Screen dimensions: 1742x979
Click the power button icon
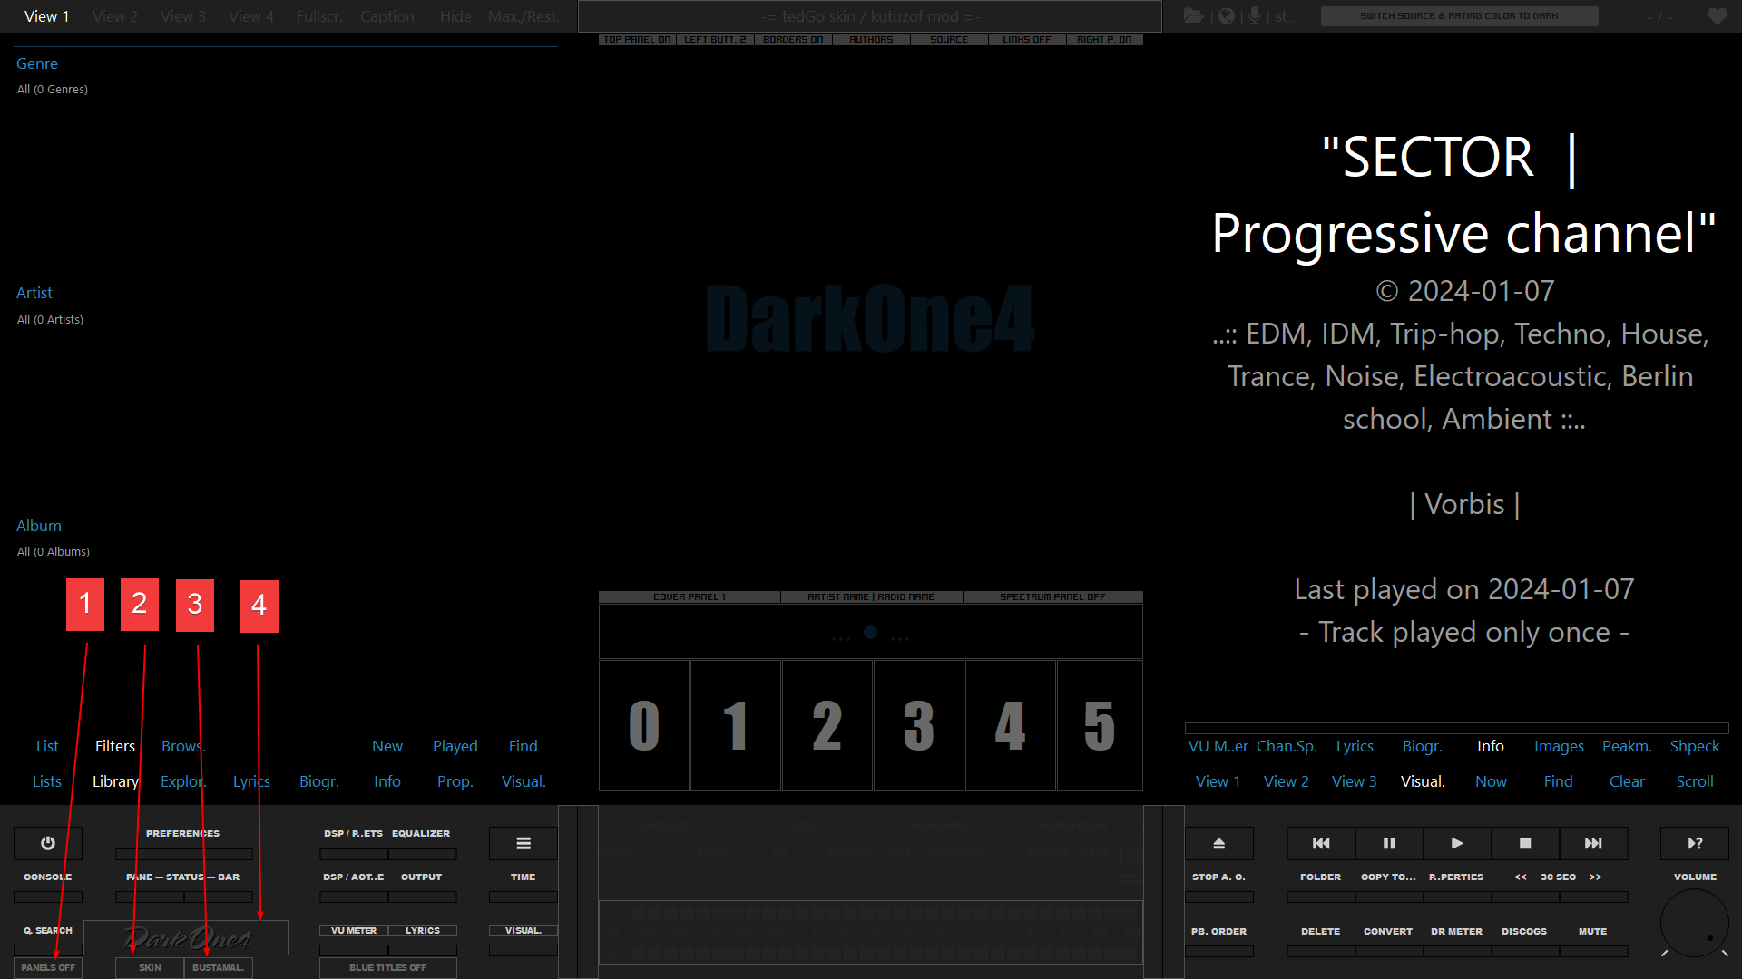pyautogui.click(x=48, y=843)
